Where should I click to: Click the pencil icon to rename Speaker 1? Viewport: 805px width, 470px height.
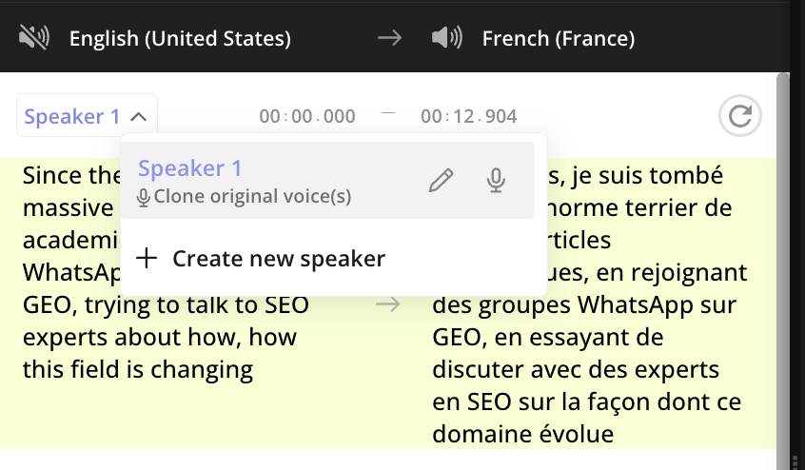pos(441,181)
